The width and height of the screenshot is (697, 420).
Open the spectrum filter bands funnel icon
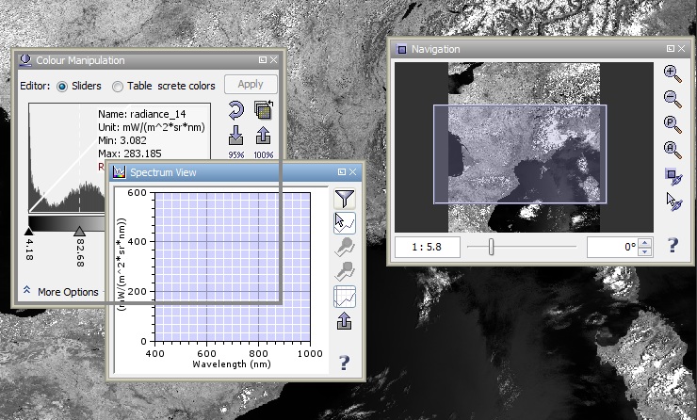coord(345,199)
